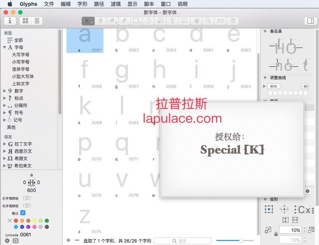Viewport: 319px width, 245px height.
Task: Expand the 拉丁文字 language group
Action: click(4, 144)
